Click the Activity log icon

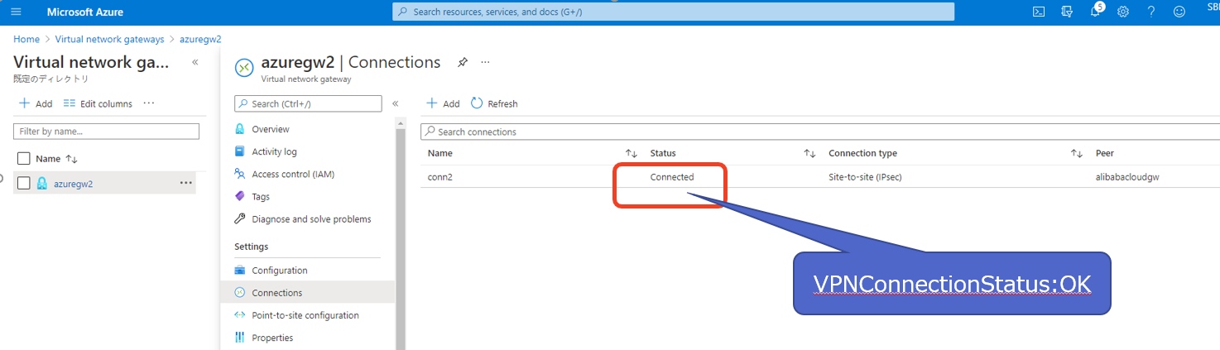(x=240, y=151)
